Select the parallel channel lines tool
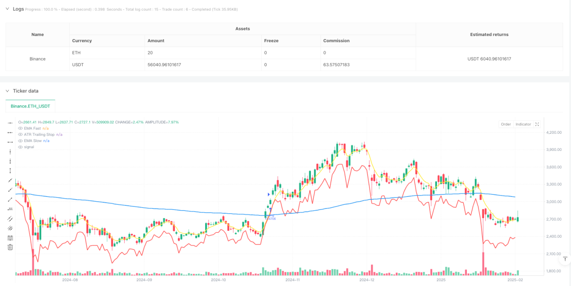 tap(10, 218)
